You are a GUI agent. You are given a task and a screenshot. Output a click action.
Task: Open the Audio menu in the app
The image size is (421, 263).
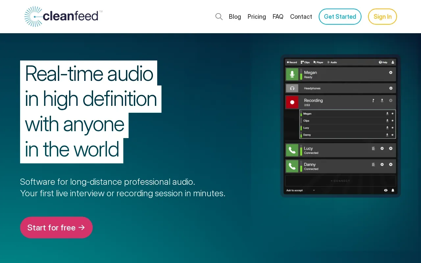[332, 62]
